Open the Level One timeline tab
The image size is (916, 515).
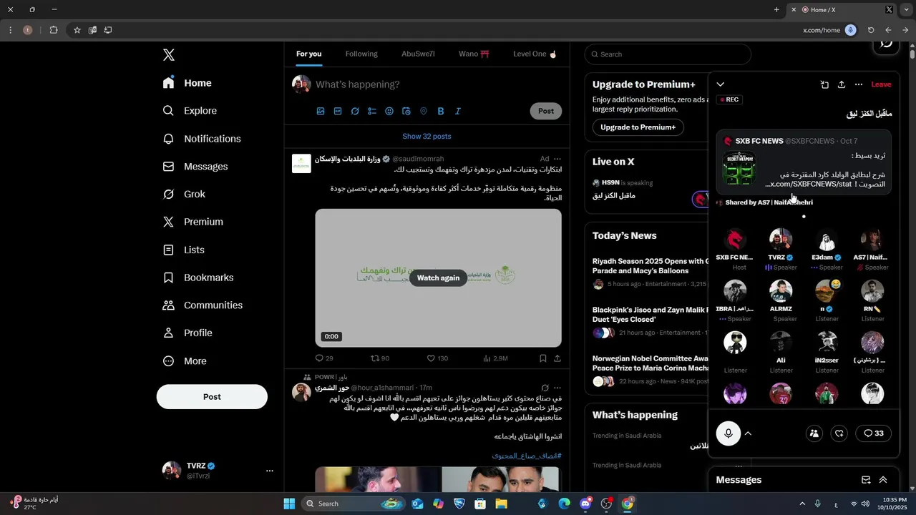coord(535,54)
